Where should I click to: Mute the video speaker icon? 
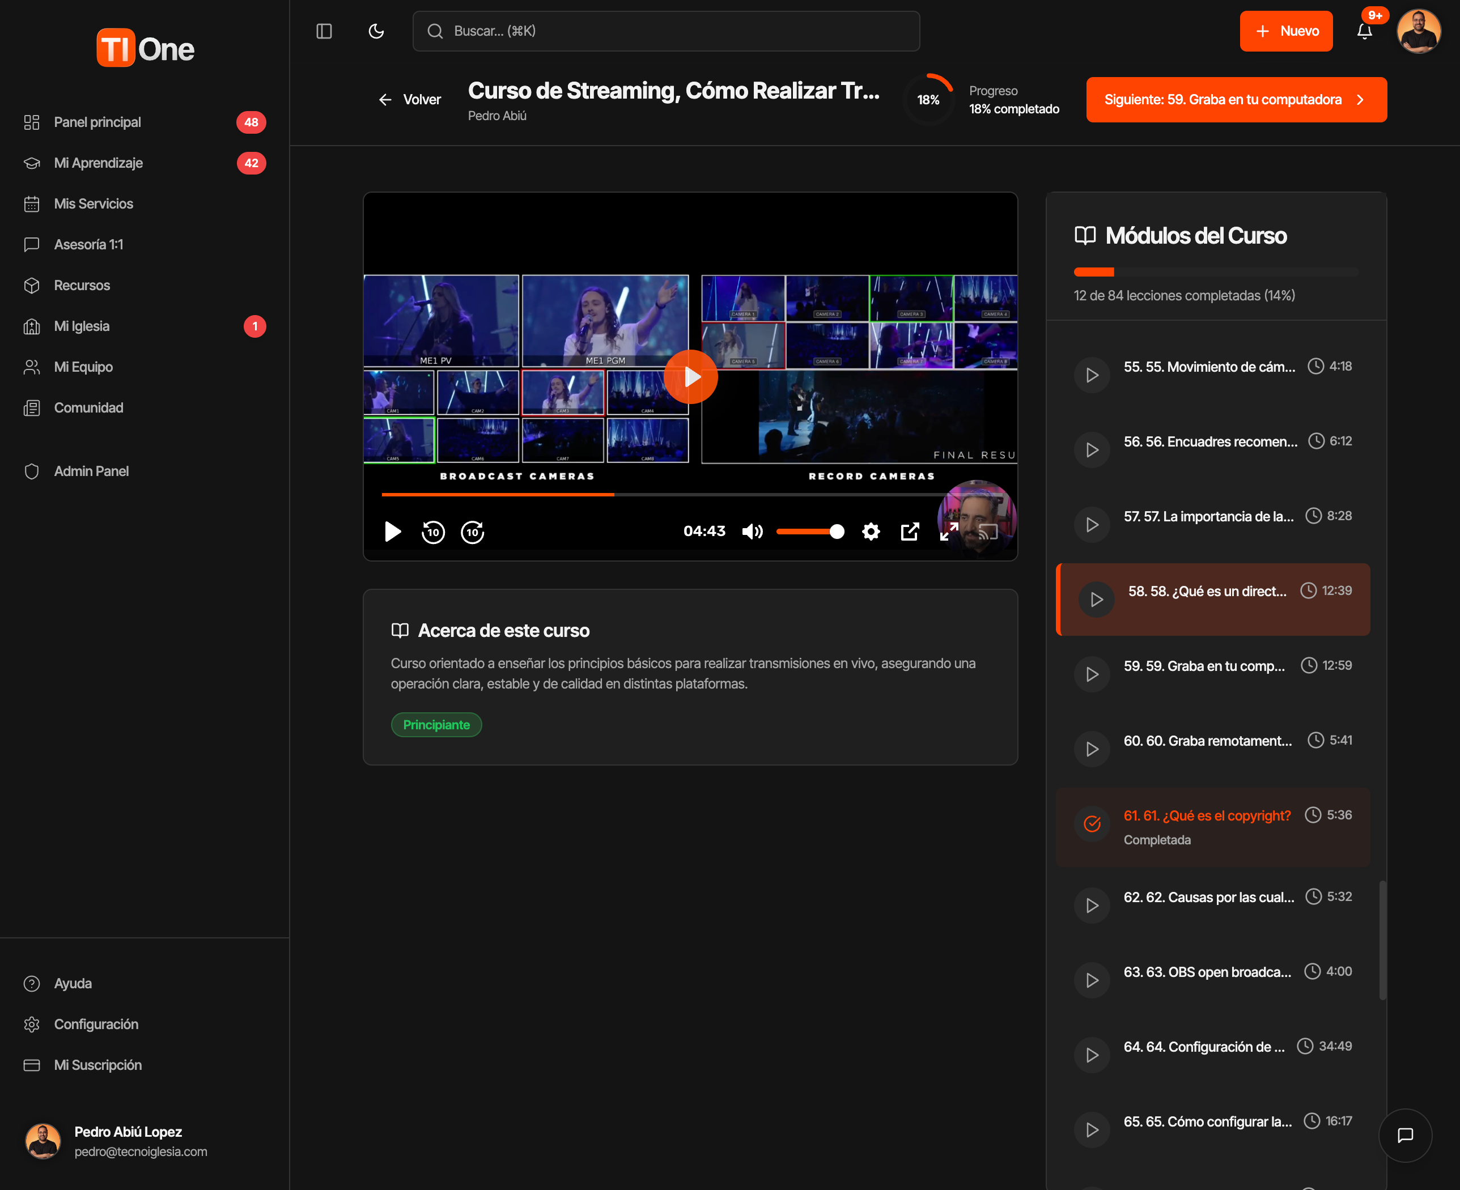tap(752, 532)
